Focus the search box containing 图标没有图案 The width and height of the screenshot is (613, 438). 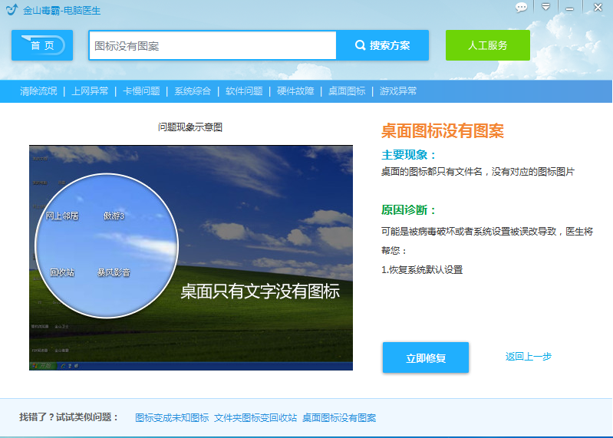(x=213, y=45)
